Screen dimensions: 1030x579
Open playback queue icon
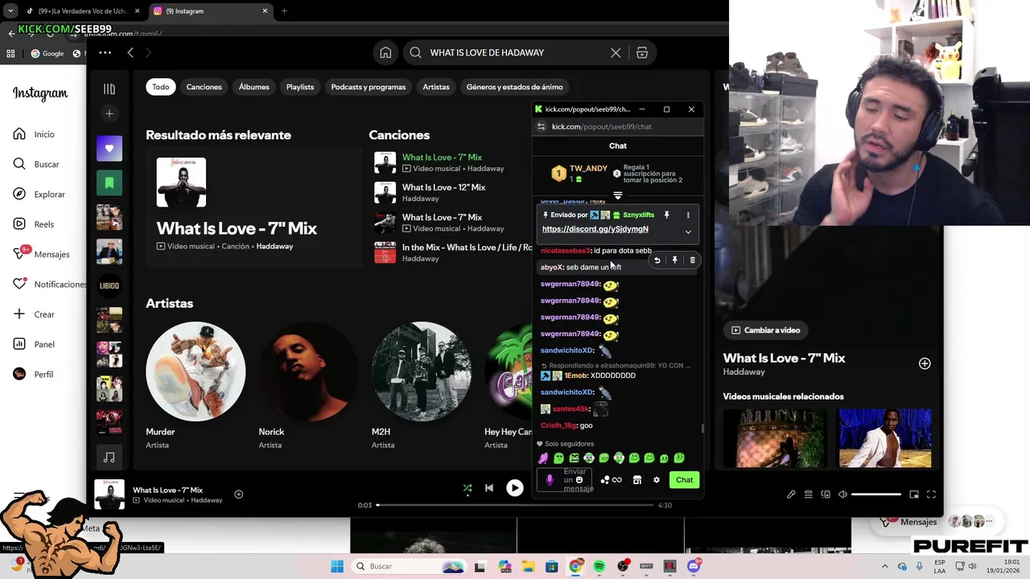coord(809,495)
